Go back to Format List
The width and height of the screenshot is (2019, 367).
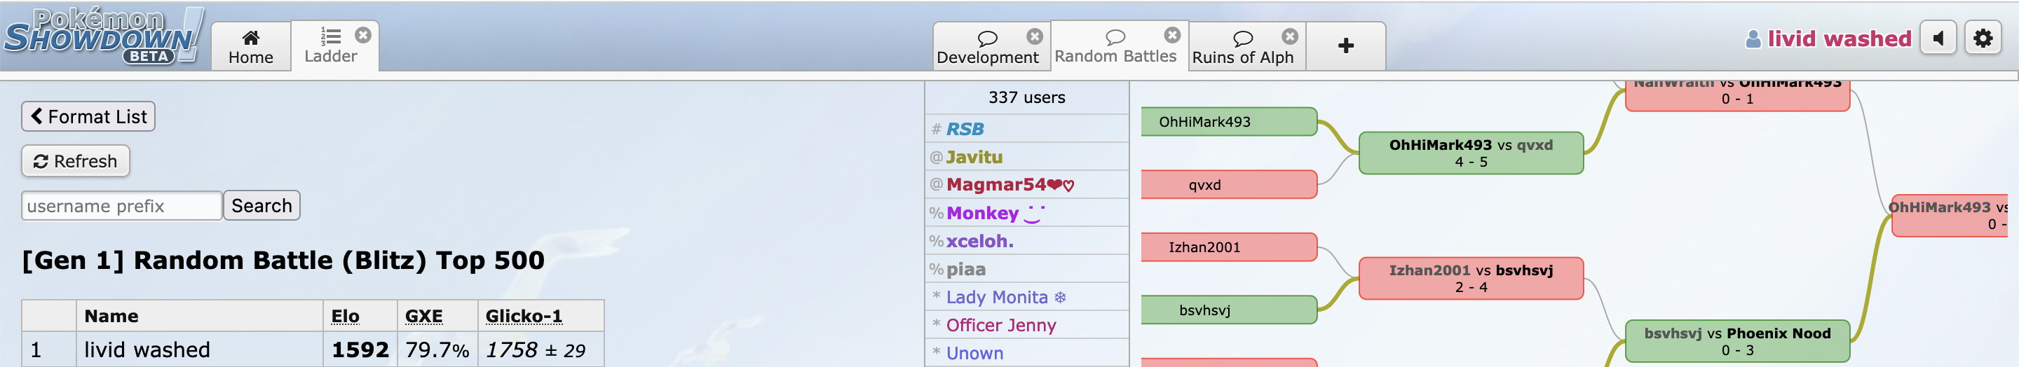pos(88,116)
